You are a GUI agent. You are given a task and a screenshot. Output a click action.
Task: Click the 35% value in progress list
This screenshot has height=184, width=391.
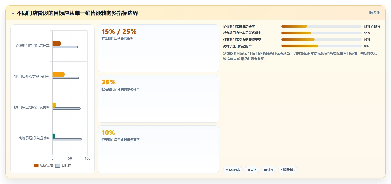tap(367, 33)
